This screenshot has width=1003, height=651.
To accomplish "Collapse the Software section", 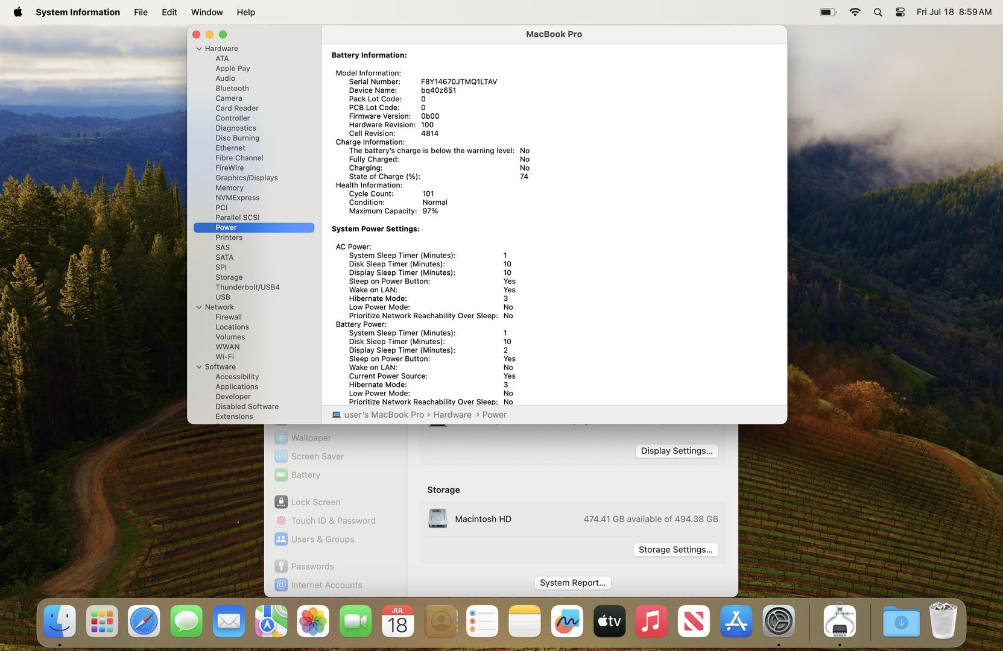I will pos(198,367).
